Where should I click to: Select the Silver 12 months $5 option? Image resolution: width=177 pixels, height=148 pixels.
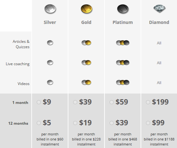tap(39, 123)
